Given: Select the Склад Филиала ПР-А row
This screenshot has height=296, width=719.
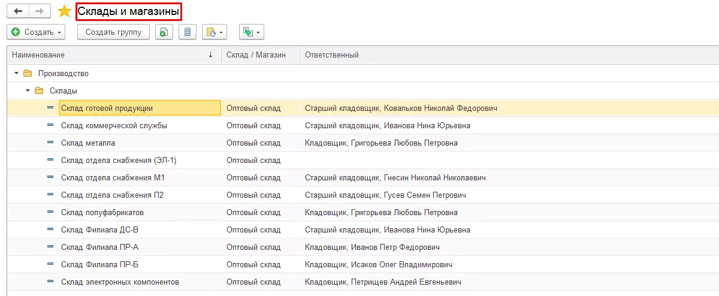Looking at the screenshot, I should (100, 247).
